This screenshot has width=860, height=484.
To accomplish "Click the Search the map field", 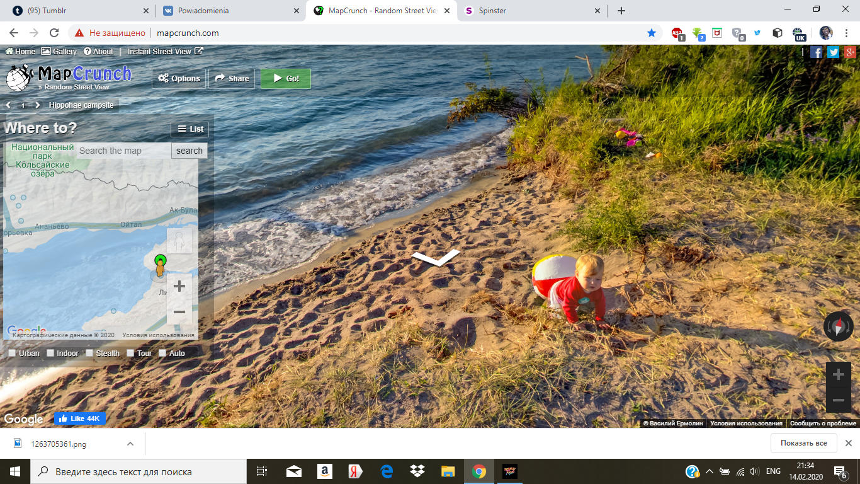I will pos(123,151).
